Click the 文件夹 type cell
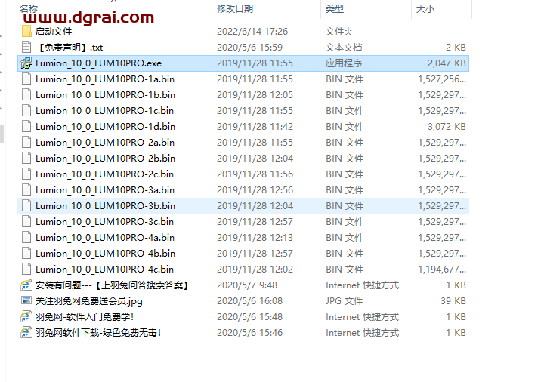 point(339,32)
